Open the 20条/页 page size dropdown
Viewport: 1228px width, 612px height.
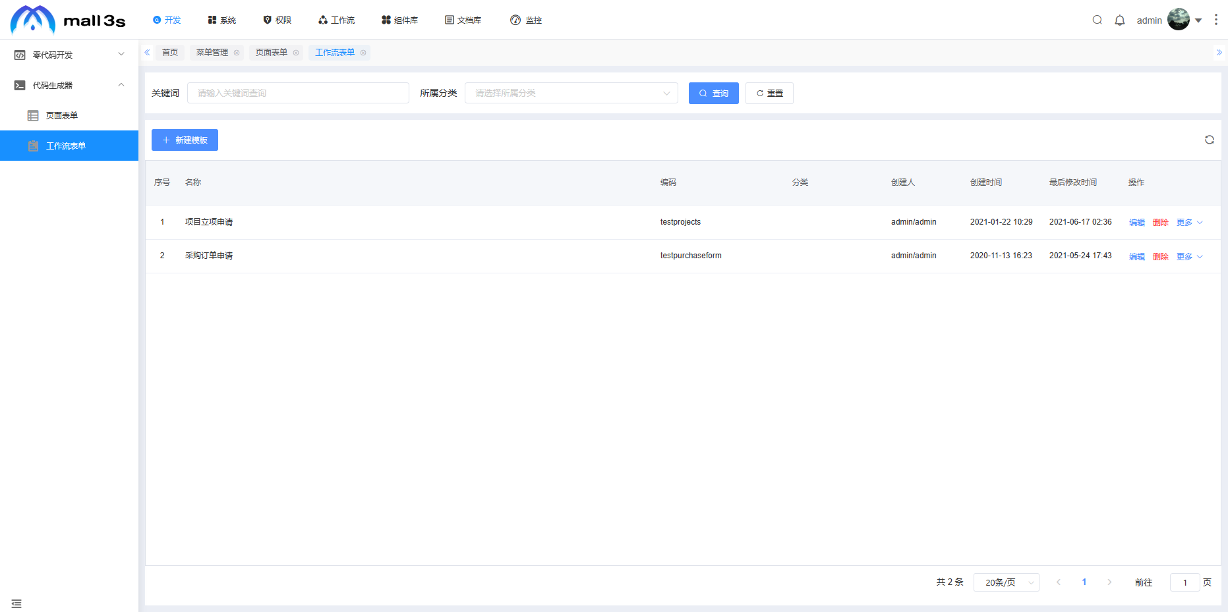click(x=1007, y=582)
